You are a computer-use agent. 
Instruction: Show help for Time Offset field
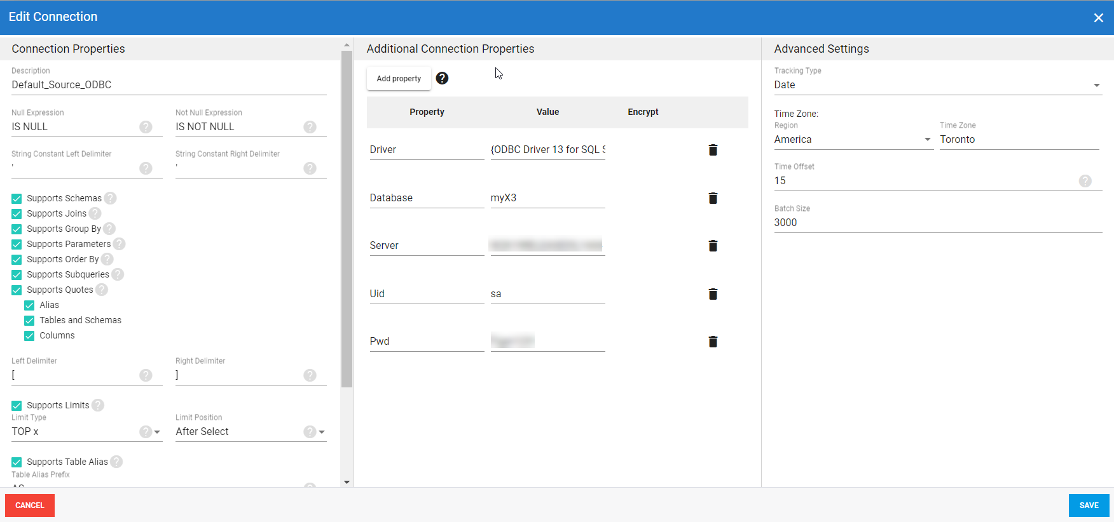click(x=1085, y=181)
